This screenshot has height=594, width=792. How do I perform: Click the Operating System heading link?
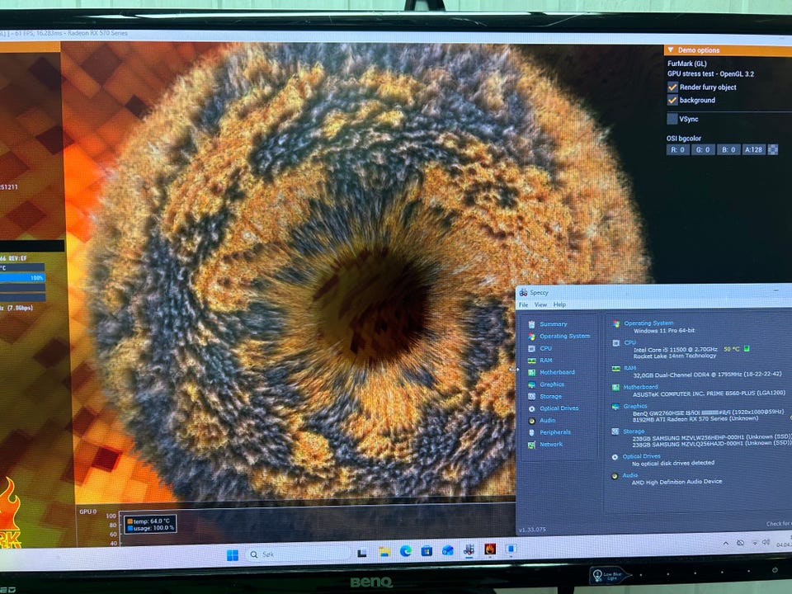pyautogui.click(x=648, y=323)
